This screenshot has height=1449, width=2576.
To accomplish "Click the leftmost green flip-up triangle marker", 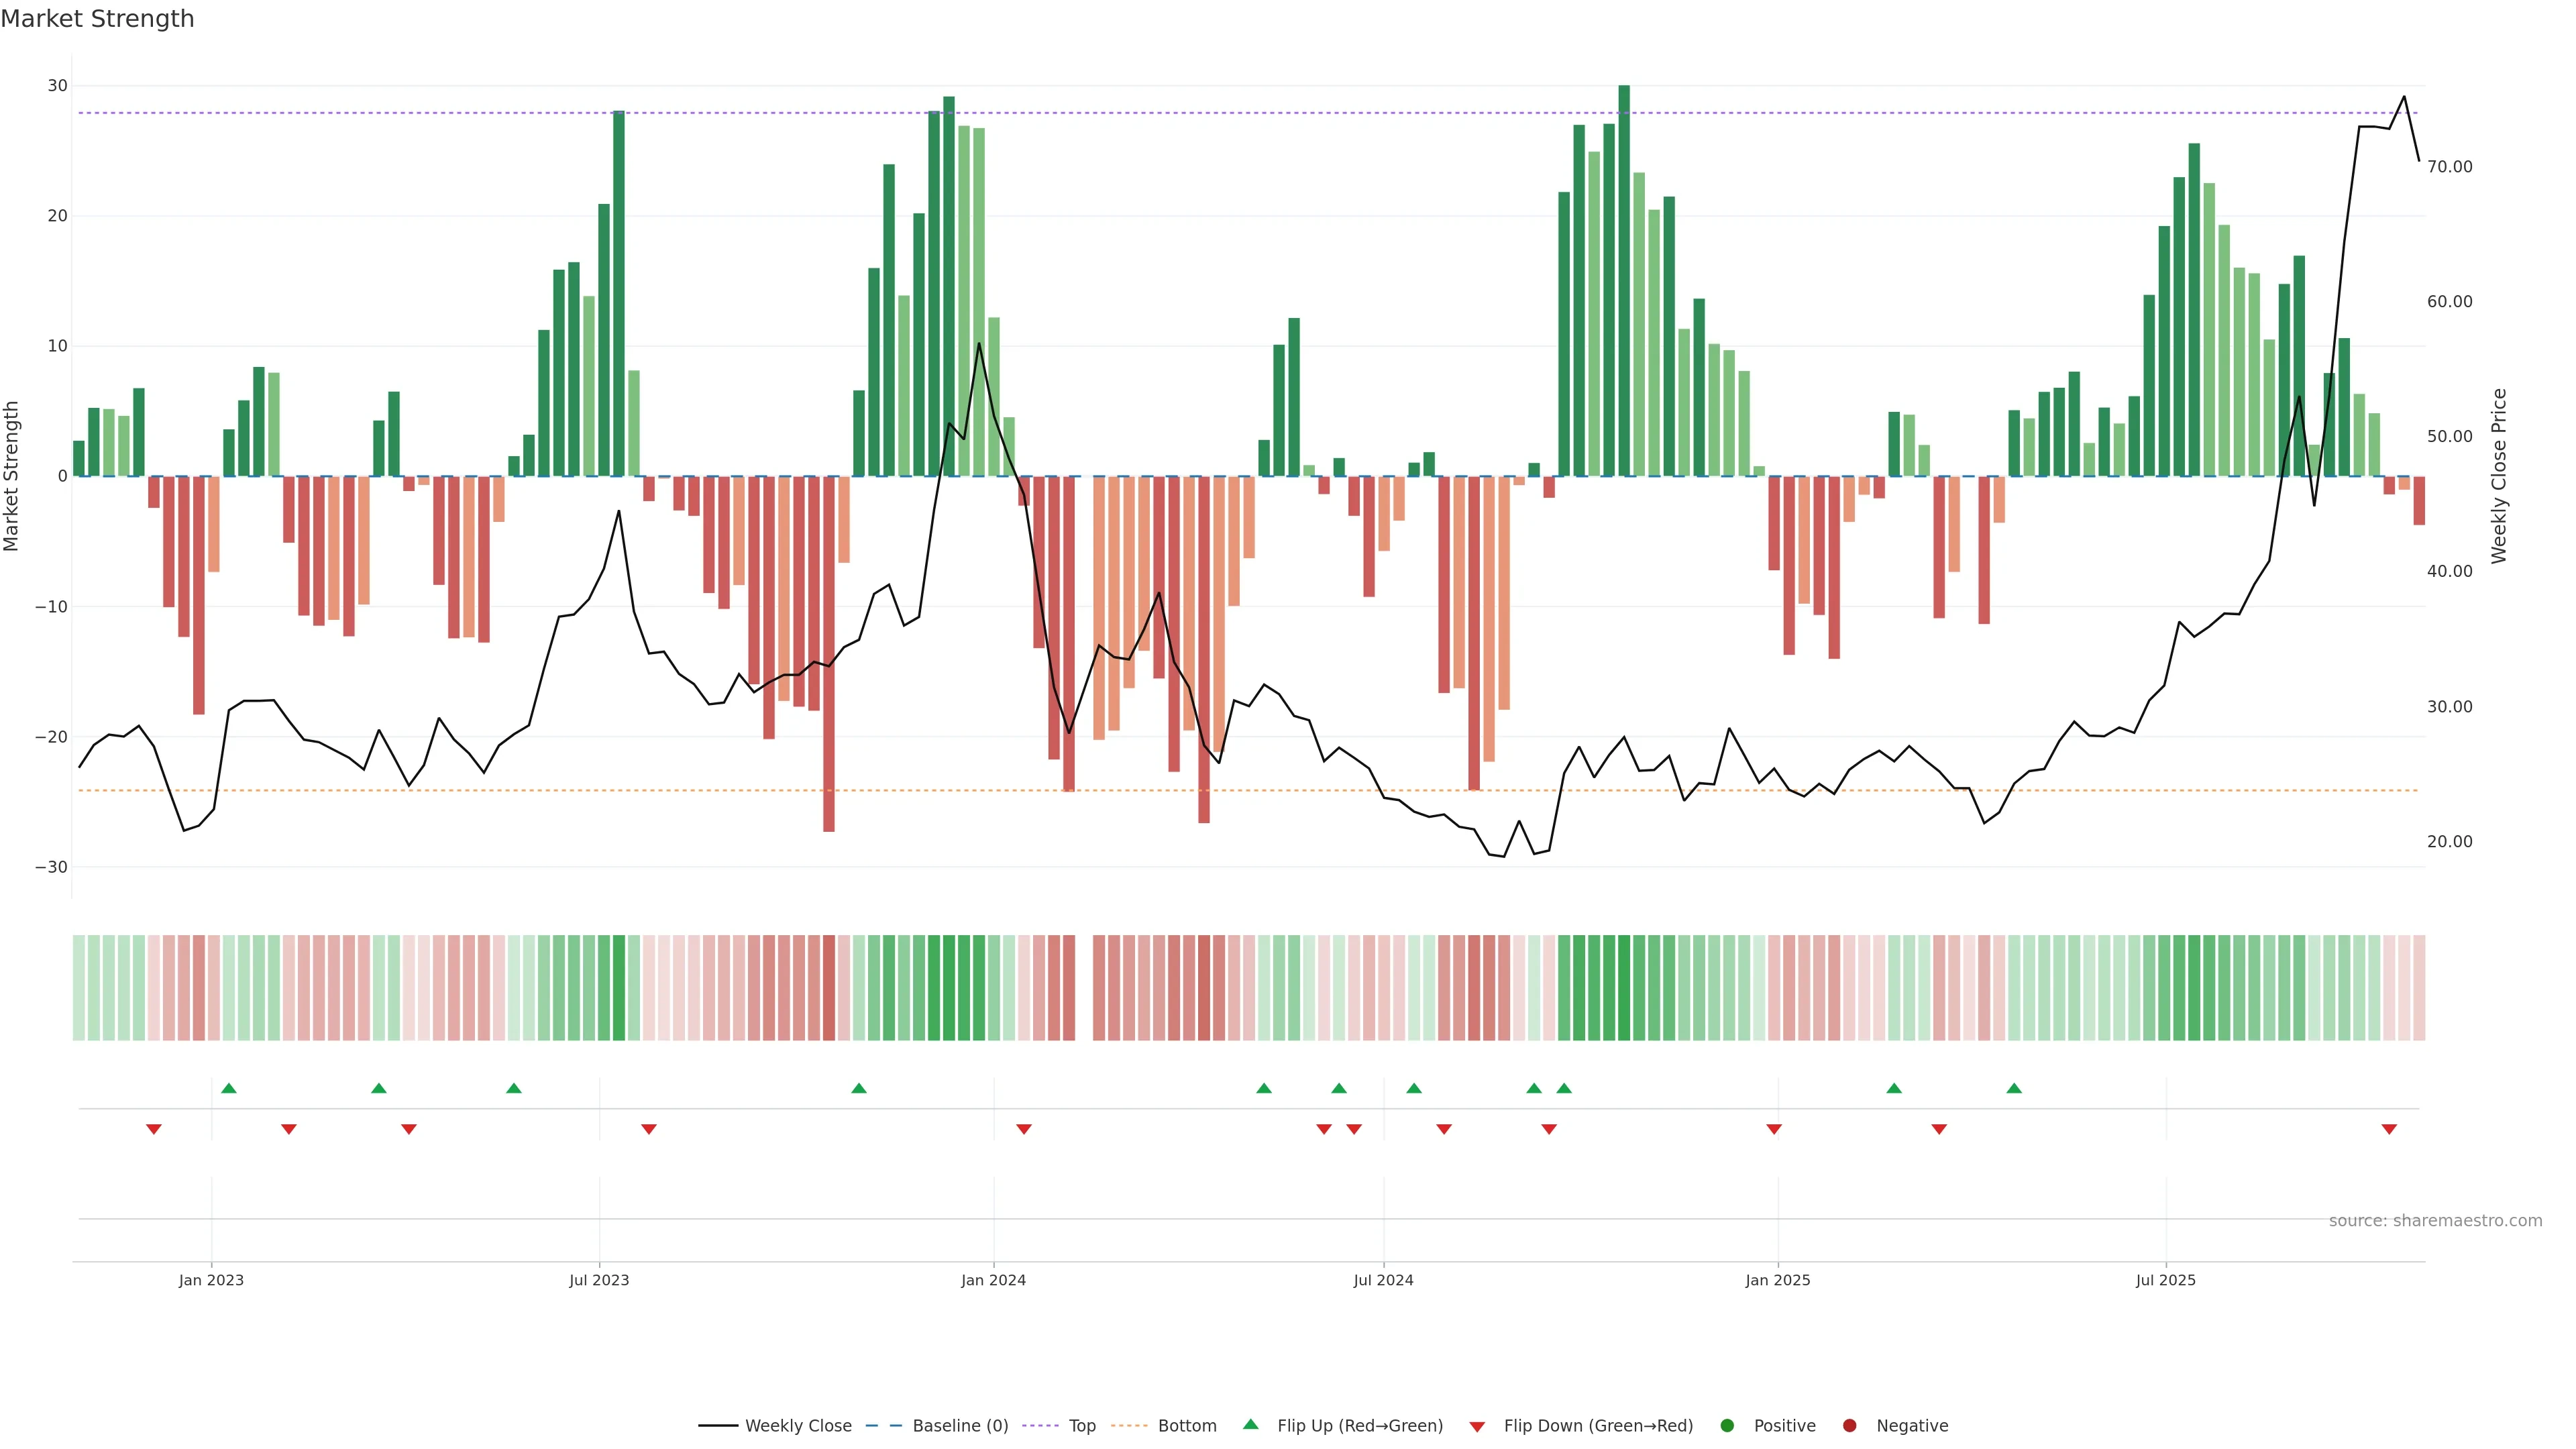I will tap(229, 1088).
